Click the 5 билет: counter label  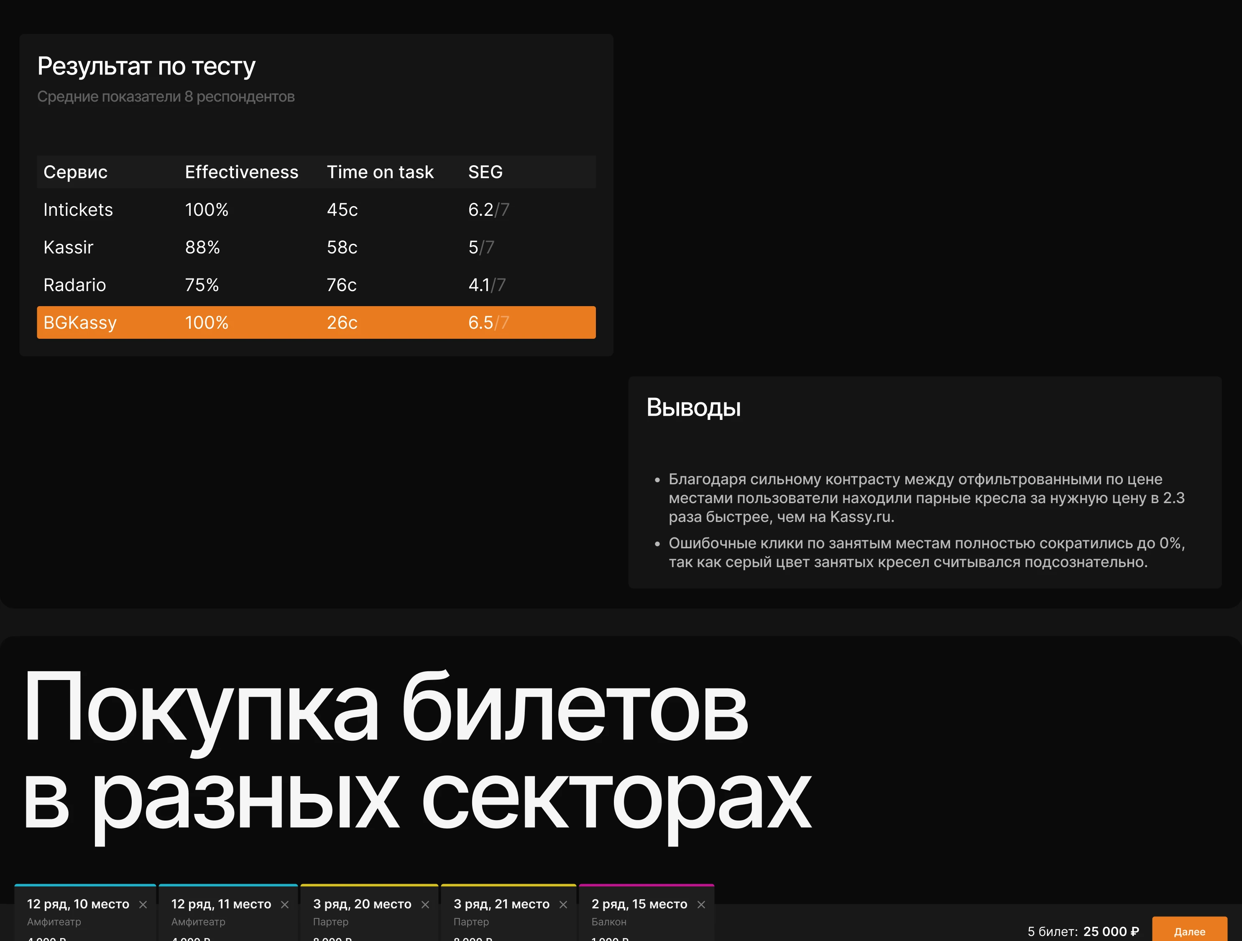(1052, 931)
